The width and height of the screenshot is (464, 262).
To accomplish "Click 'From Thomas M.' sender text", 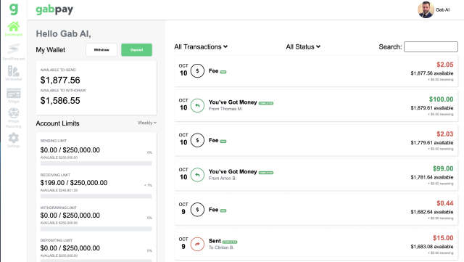I will click(x=225, y=109).
